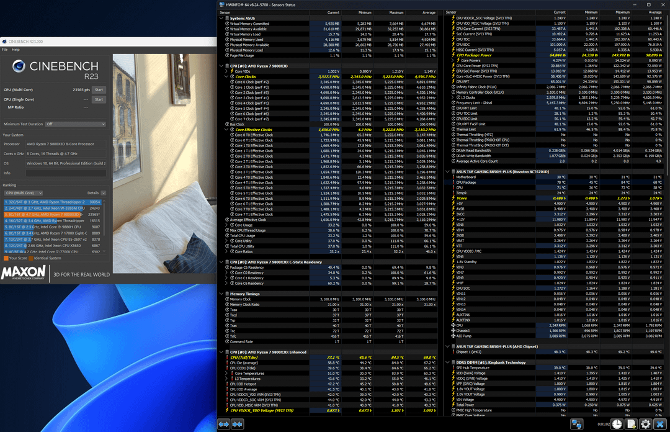Select the Command Rate row

click(328, 342)
